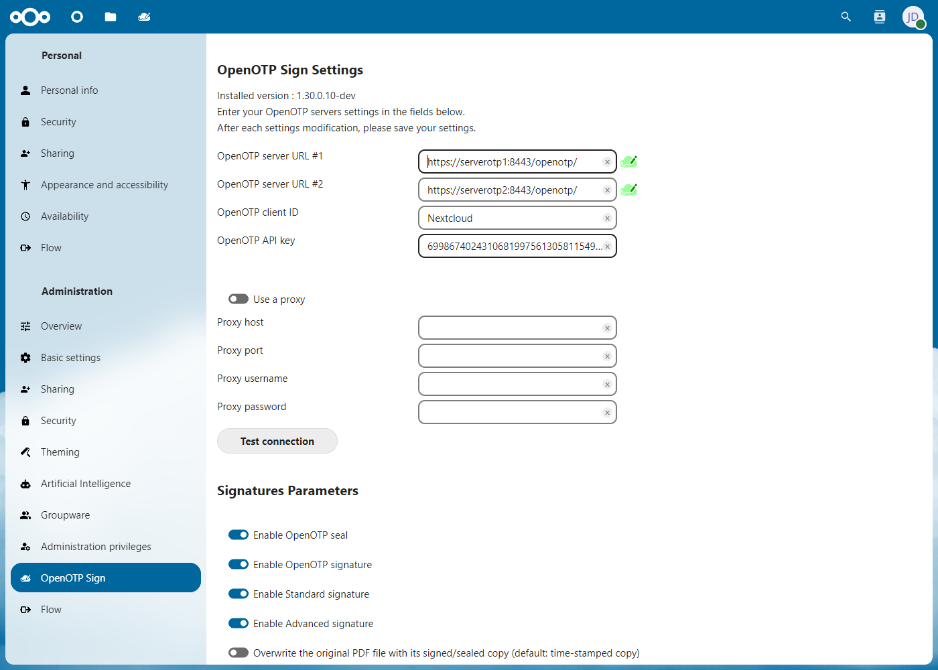Open the Nextcloud logo home link
The image size is (938, 670).
(x=30, y=17)
